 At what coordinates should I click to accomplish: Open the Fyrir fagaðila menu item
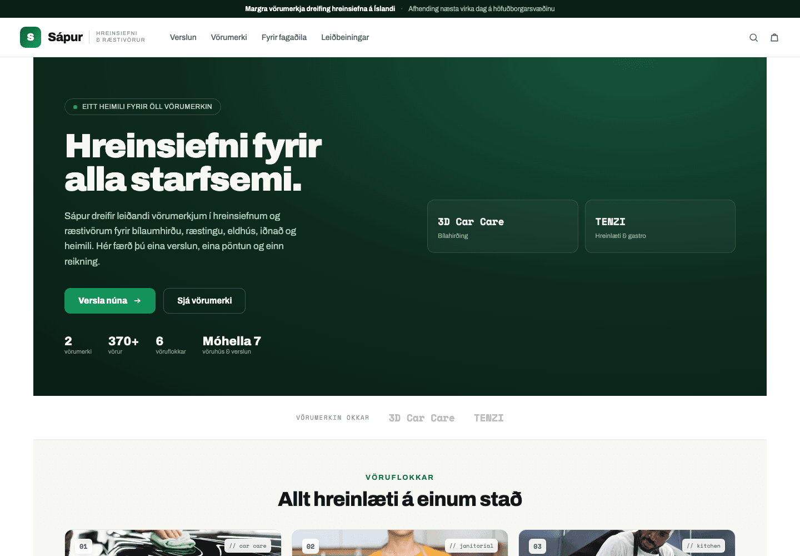click(284, 37)
